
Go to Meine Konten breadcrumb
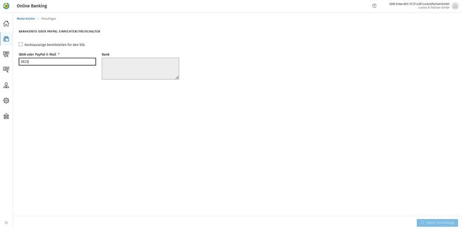26,18
